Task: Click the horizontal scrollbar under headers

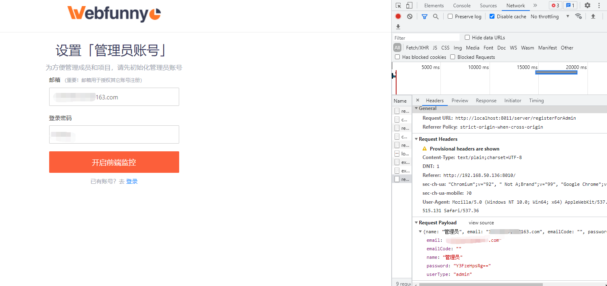Action: [481, 284]
